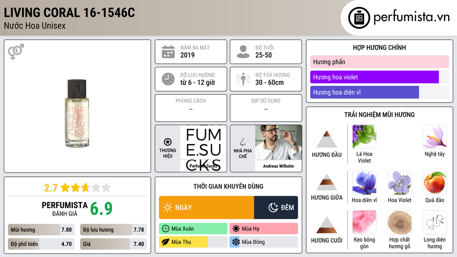Screen dimensions: 457x257
Task: Click the age range value 25-50
Action: (x=263, y=55)
